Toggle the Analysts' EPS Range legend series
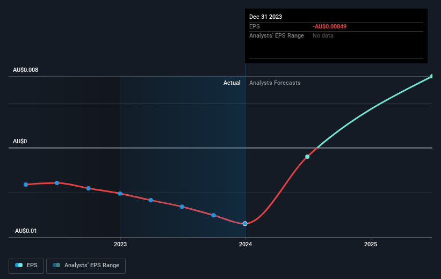Image resolution: width=441 pixels, height=279 pixels. pos(86,266)
